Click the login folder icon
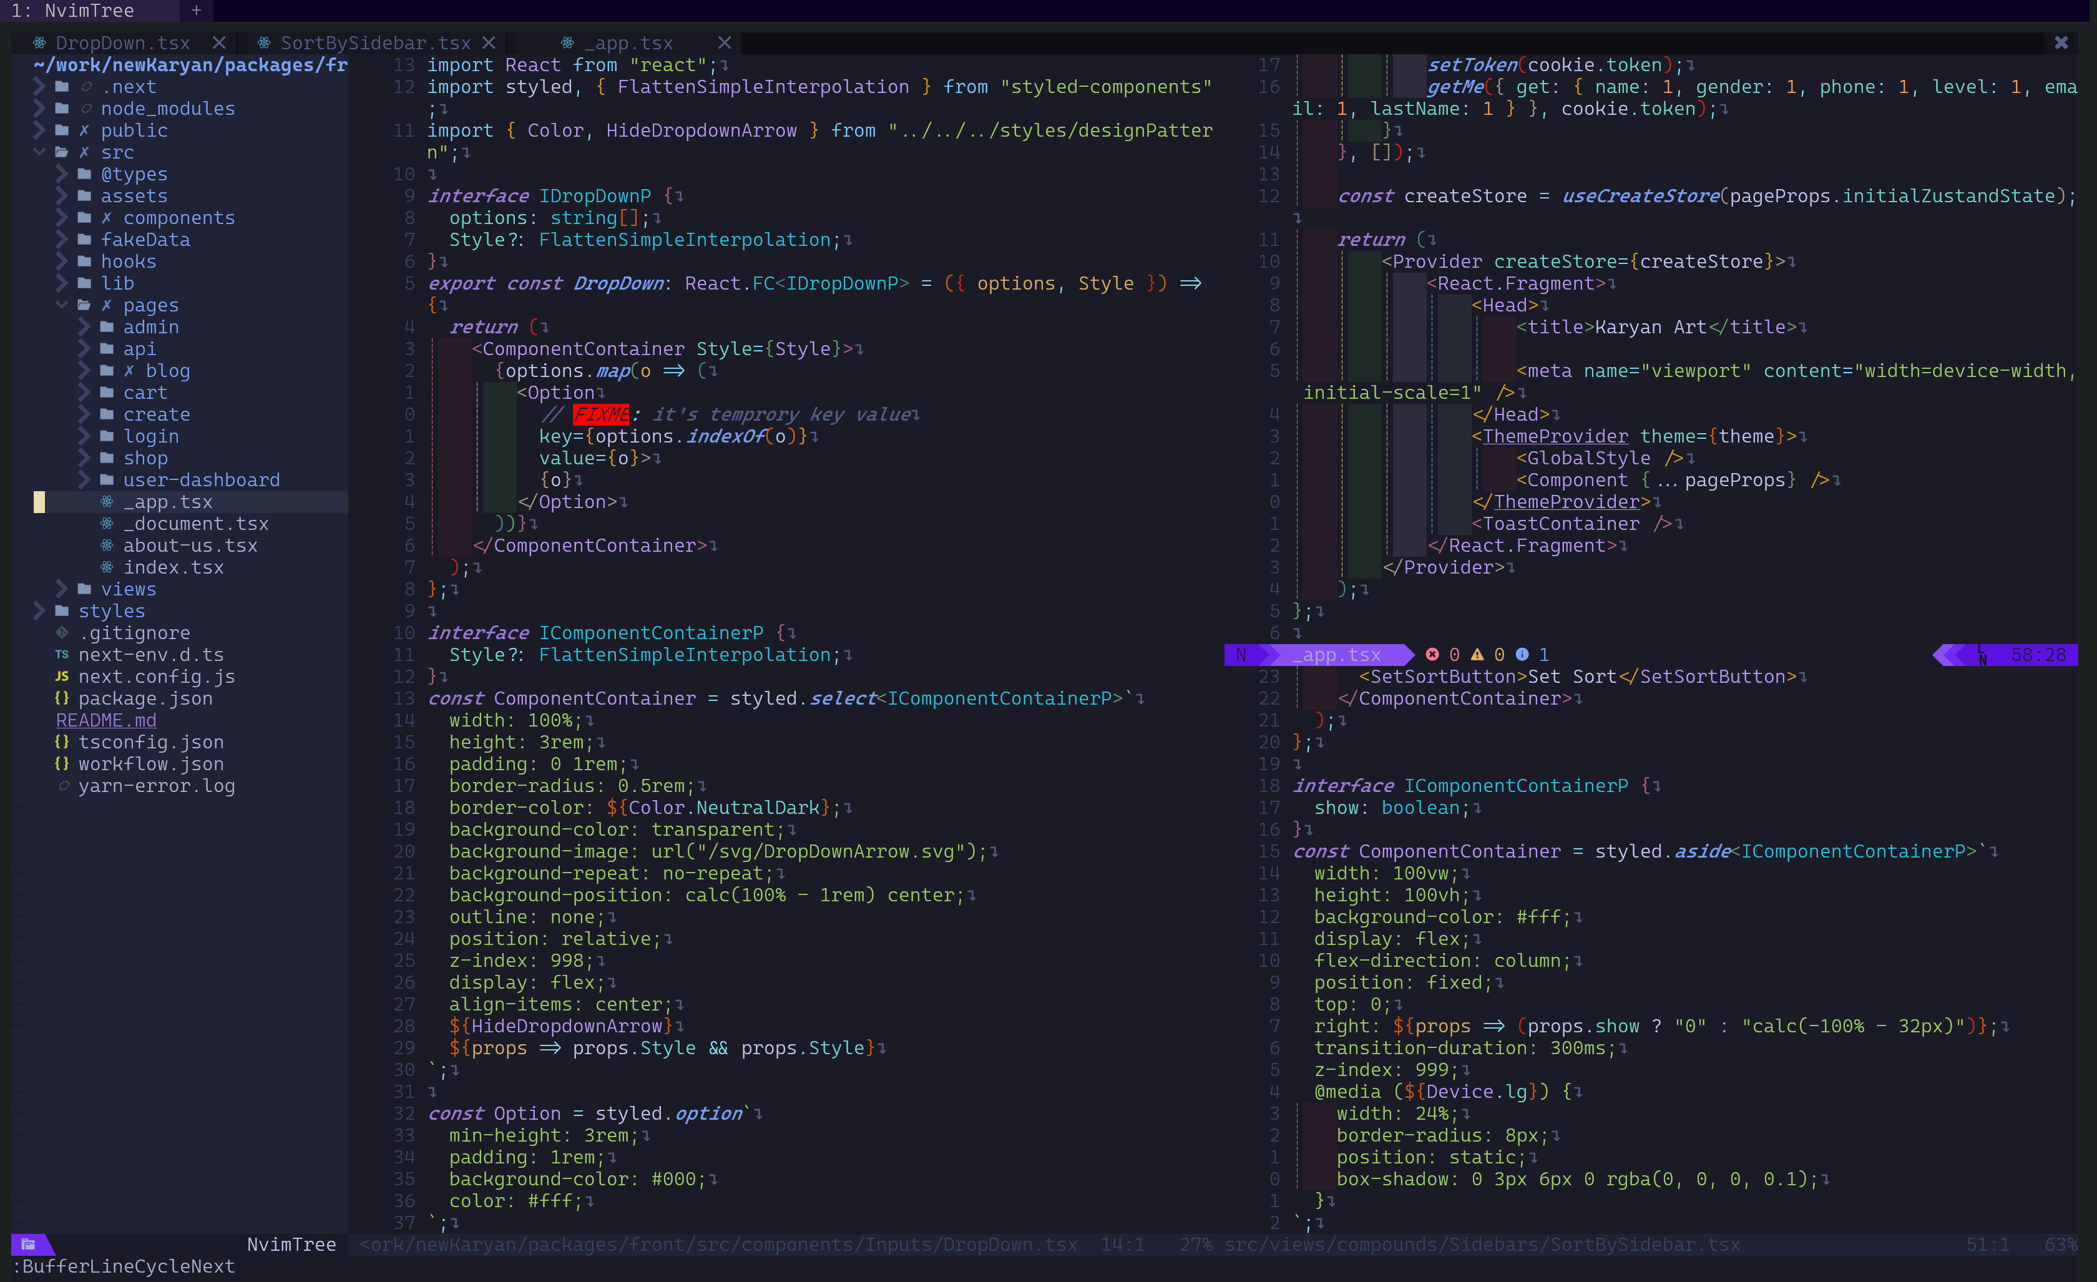 [106, 436]
